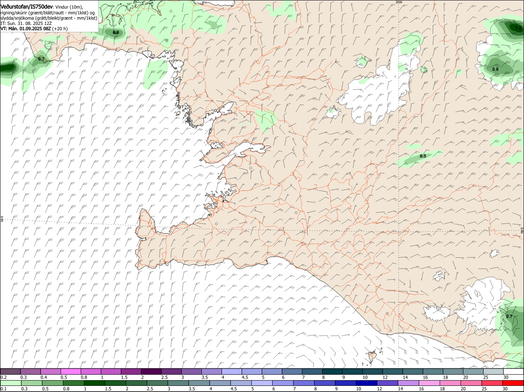Select dark teal swatch at 9 in the top scale
Viewport: 524px width, 392px height.
(353, 372)
